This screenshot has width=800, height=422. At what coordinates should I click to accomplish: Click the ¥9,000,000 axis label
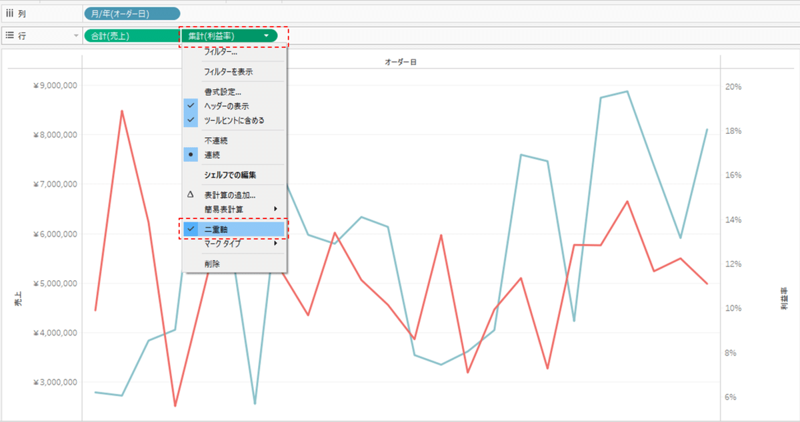[x=55, y=85]
